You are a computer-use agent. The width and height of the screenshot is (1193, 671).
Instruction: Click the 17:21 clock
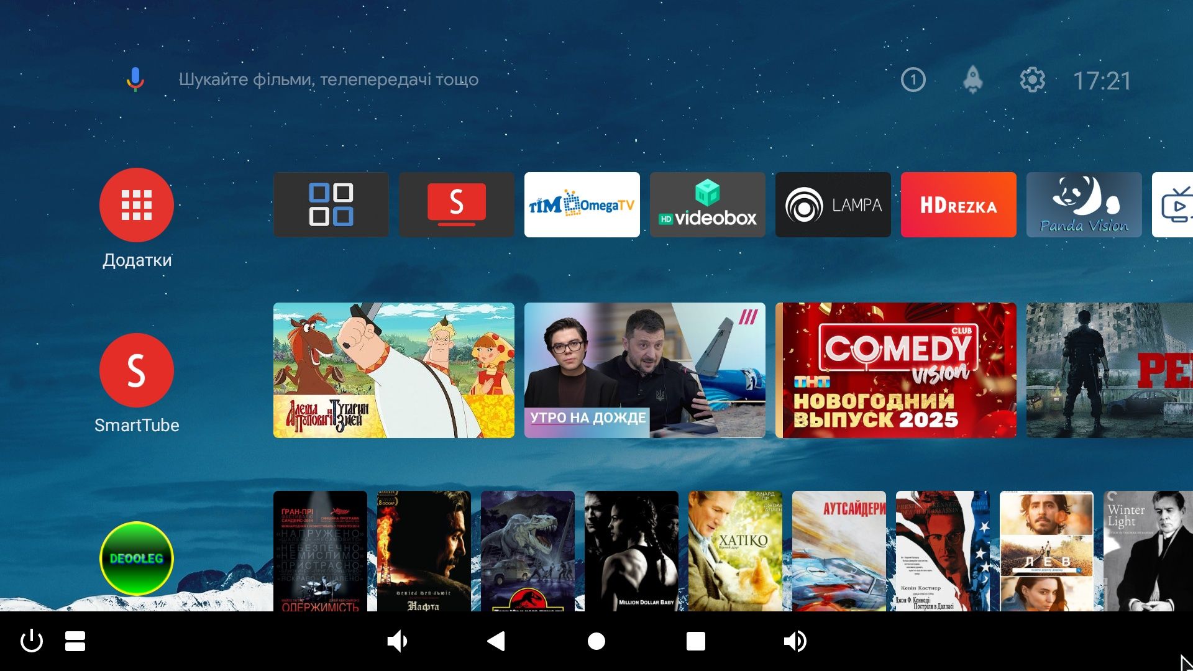pyautogui.click(x=1102, y=81)
